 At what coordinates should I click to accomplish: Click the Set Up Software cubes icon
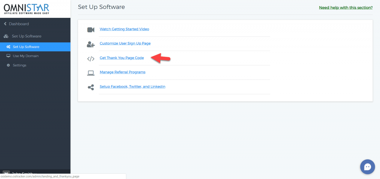pyautogui.click(x=6, y=36)
